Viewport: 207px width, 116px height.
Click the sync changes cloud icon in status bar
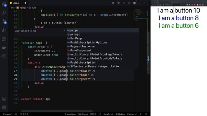click(x=16, y=114)
